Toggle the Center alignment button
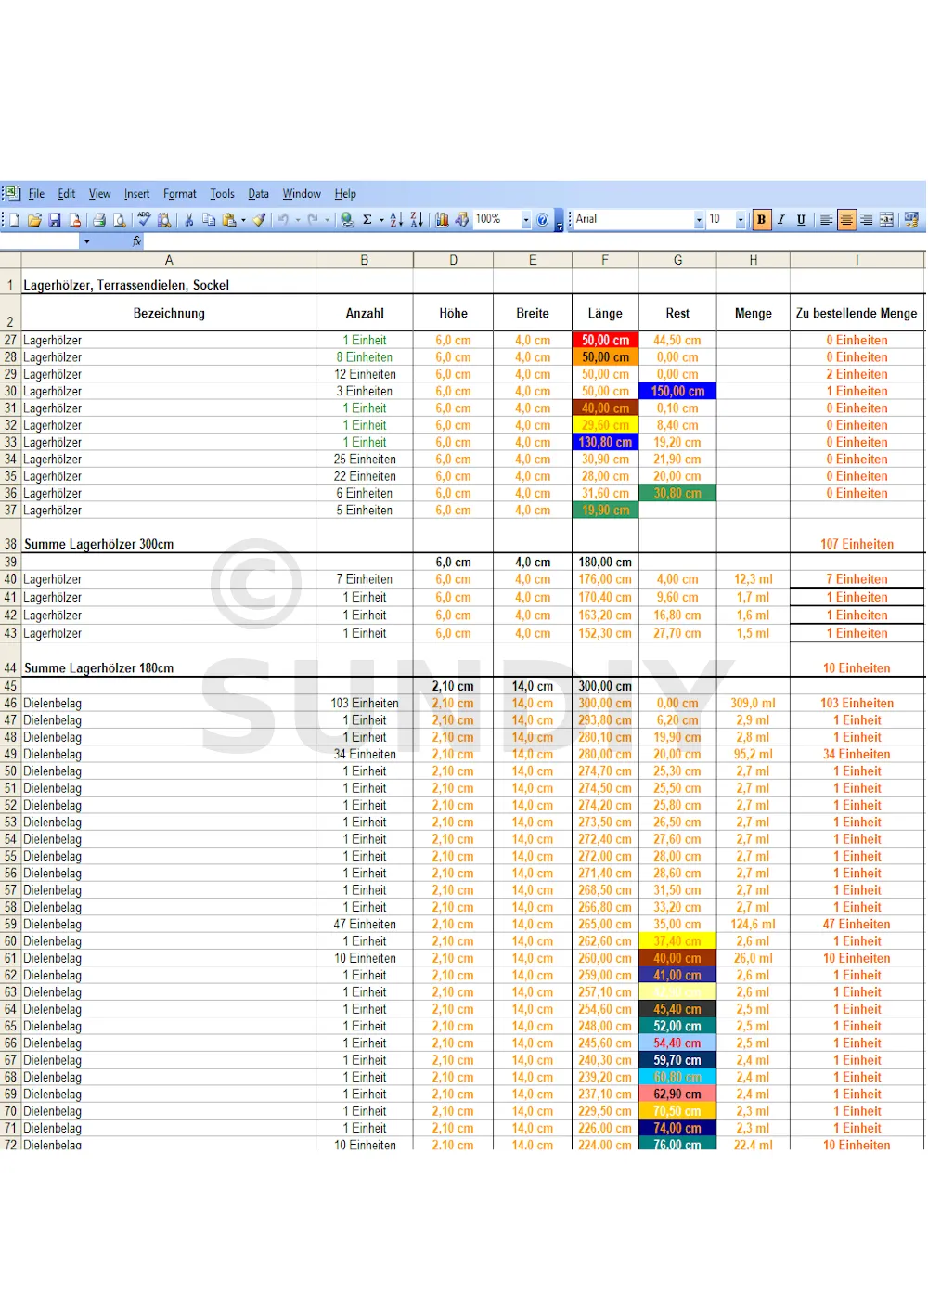The height and width of the screenshot is (1309, 928). tap(846, 220)
